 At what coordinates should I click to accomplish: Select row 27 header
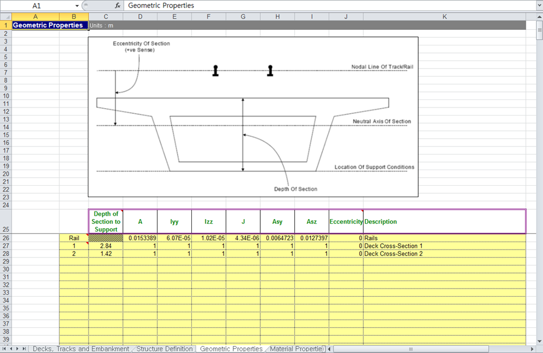click(6, 246)
